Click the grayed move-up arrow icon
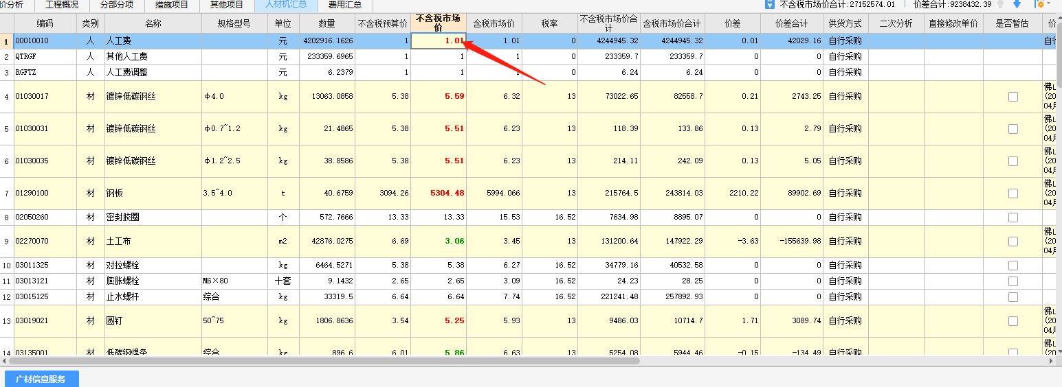The width and height of the screenshot is (1062, 387). 1001,4
